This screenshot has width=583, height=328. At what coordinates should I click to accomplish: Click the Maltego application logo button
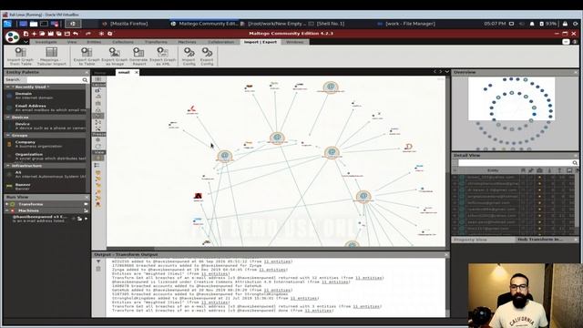click(x=12, y=36)
